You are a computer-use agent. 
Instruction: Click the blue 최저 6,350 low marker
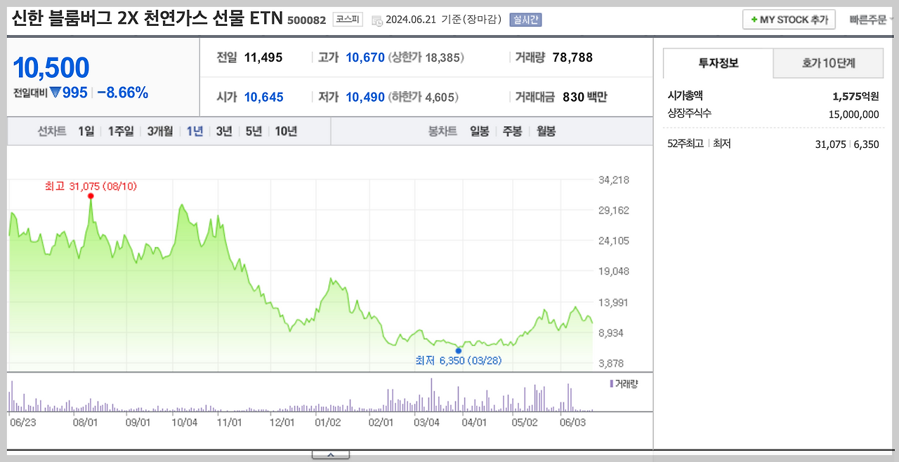tap(459, 350)
